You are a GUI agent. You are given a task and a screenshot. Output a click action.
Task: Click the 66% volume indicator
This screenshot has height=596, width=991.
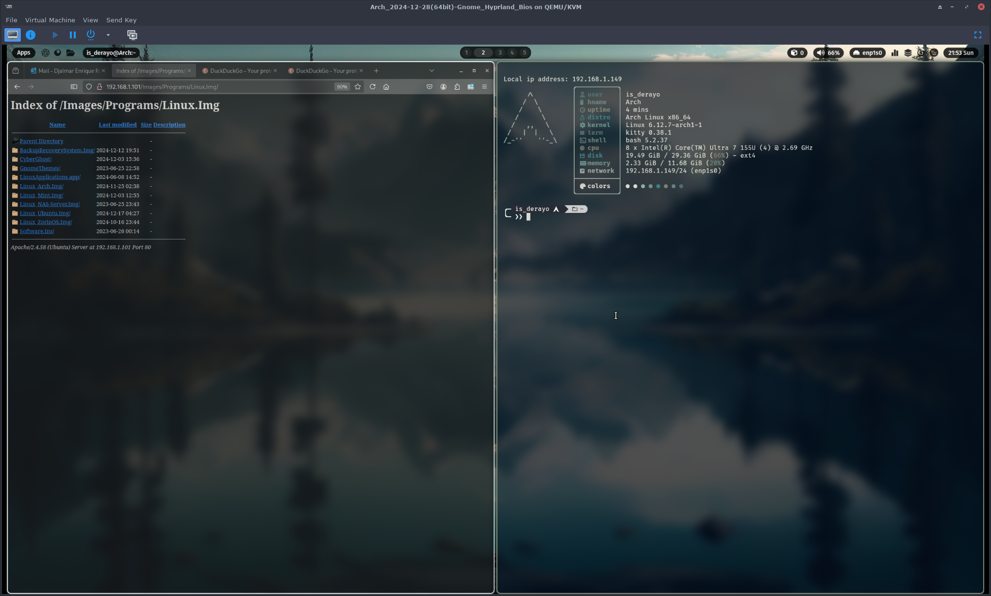click(x=828, y=53)
